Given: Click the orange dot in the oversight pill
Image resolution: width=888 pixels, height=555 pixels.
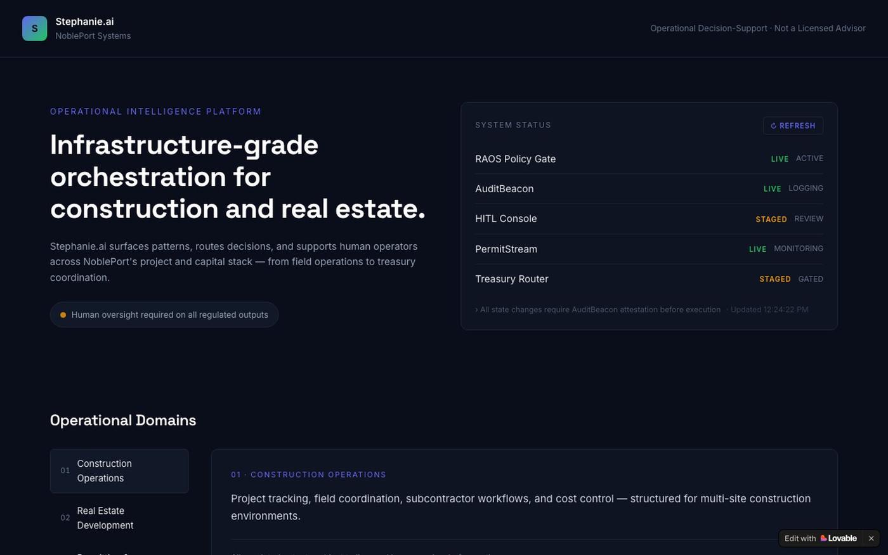Looking at the screenshot, I should (x=63, y=315).
